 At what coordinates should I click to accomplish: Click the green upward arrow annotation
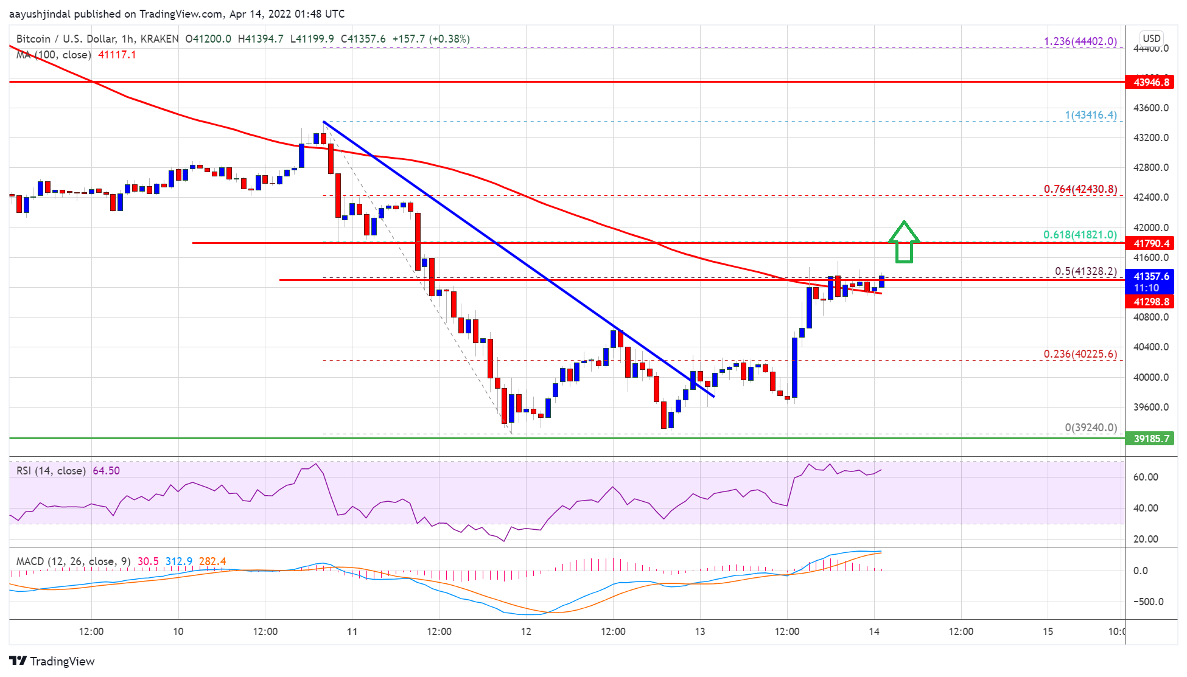(x=904, y=242)
